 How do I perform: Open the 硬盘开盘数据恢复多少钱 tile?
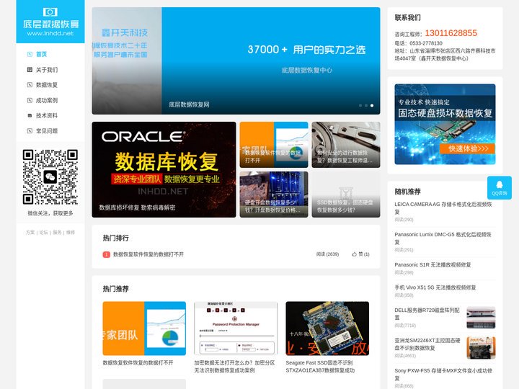click(x=274, y=194)
